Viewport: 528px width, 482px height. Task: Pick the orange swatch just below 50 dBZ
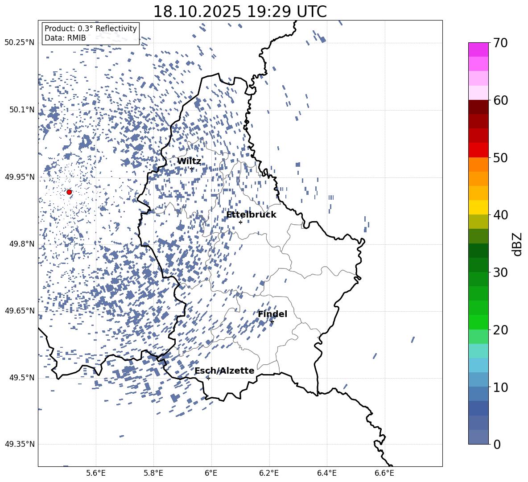478,165
